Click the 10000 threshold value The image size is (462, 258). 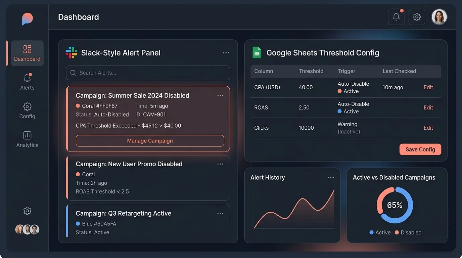pyautogui.click(x=306, y=128)
